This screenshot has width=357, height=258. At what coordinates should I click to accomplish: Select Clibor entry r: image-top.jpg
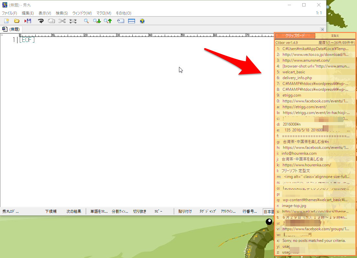(315, 206)
